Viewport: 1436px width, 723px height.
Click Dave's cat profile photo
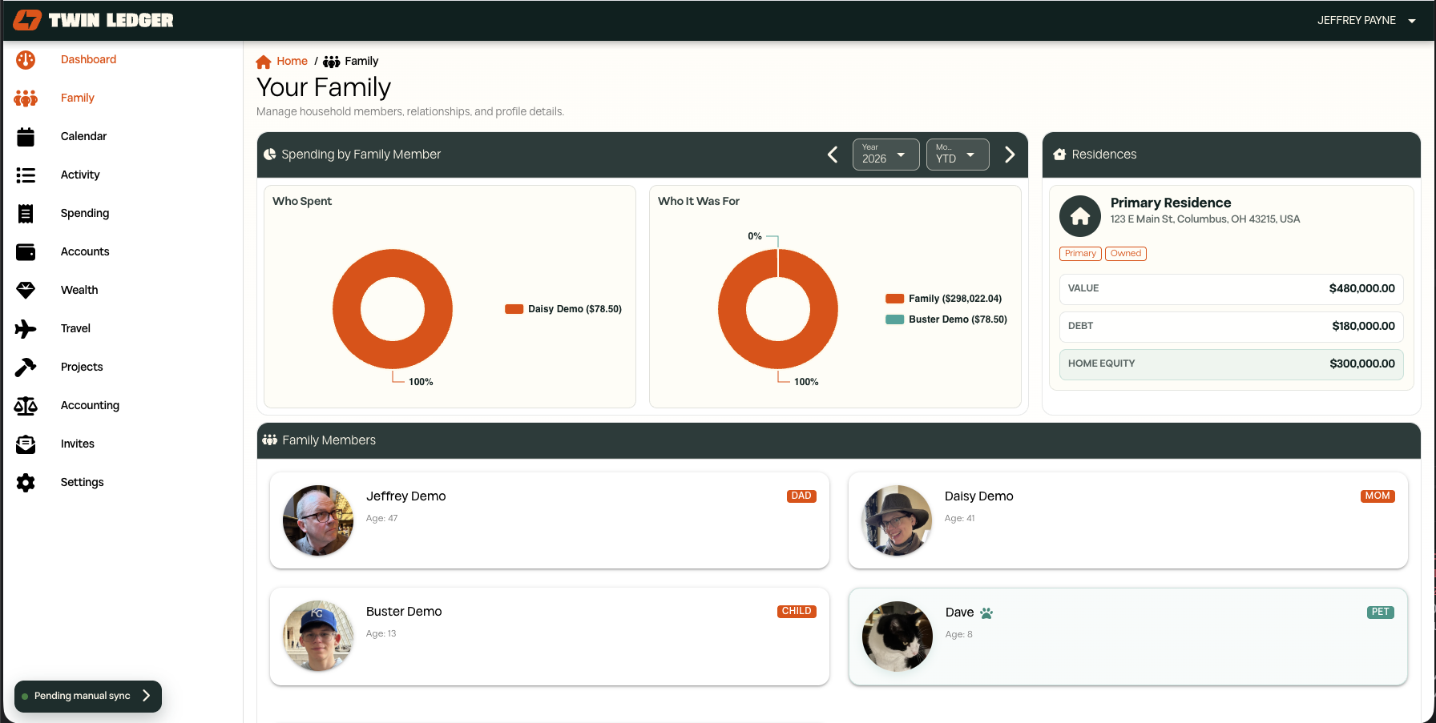pyautogui.click(x=897, y=637)
